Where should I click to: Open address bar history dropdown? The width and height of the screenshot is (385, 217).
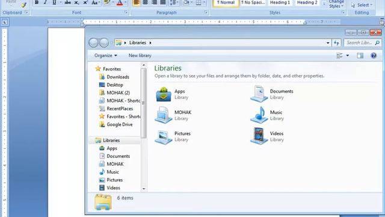(x=328, y=43)
